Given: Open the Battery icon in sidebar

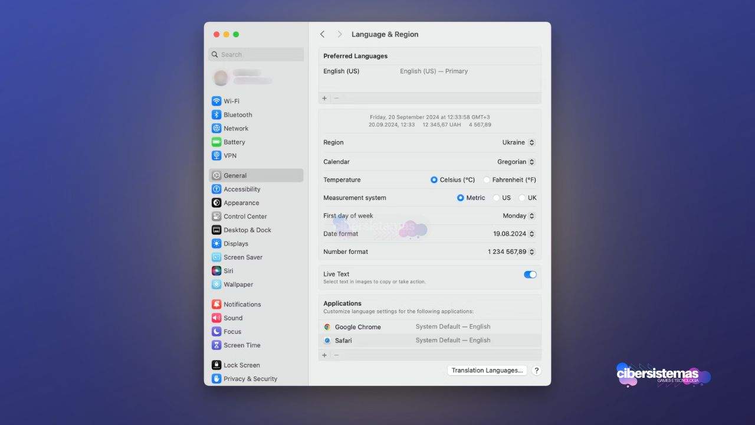Looking at the screenshot, I should click(x=216, y=142).
